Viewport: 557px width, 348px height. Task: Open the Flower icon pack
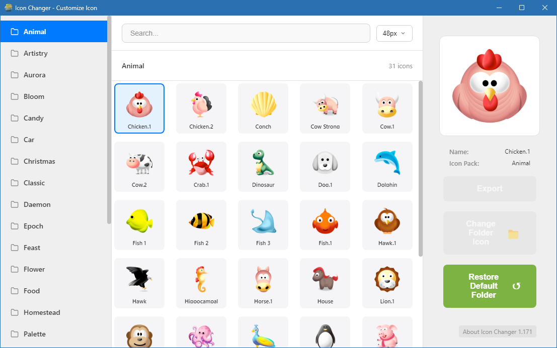[x=54, y=269]
